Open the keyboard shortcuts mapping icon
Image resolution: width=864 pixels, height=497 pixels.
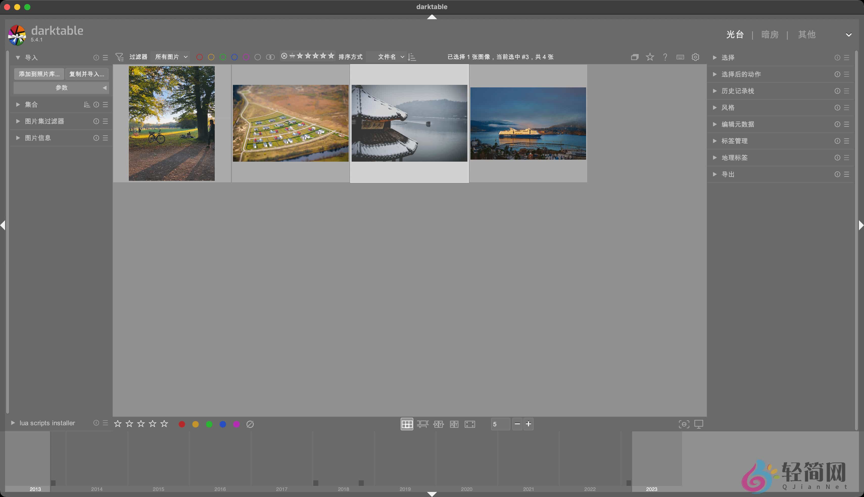(x=680, y=57)
